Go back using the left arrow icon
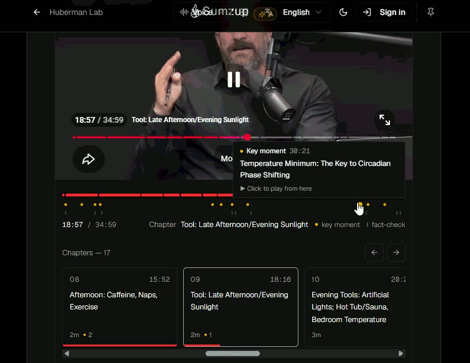 click(36, 12)
